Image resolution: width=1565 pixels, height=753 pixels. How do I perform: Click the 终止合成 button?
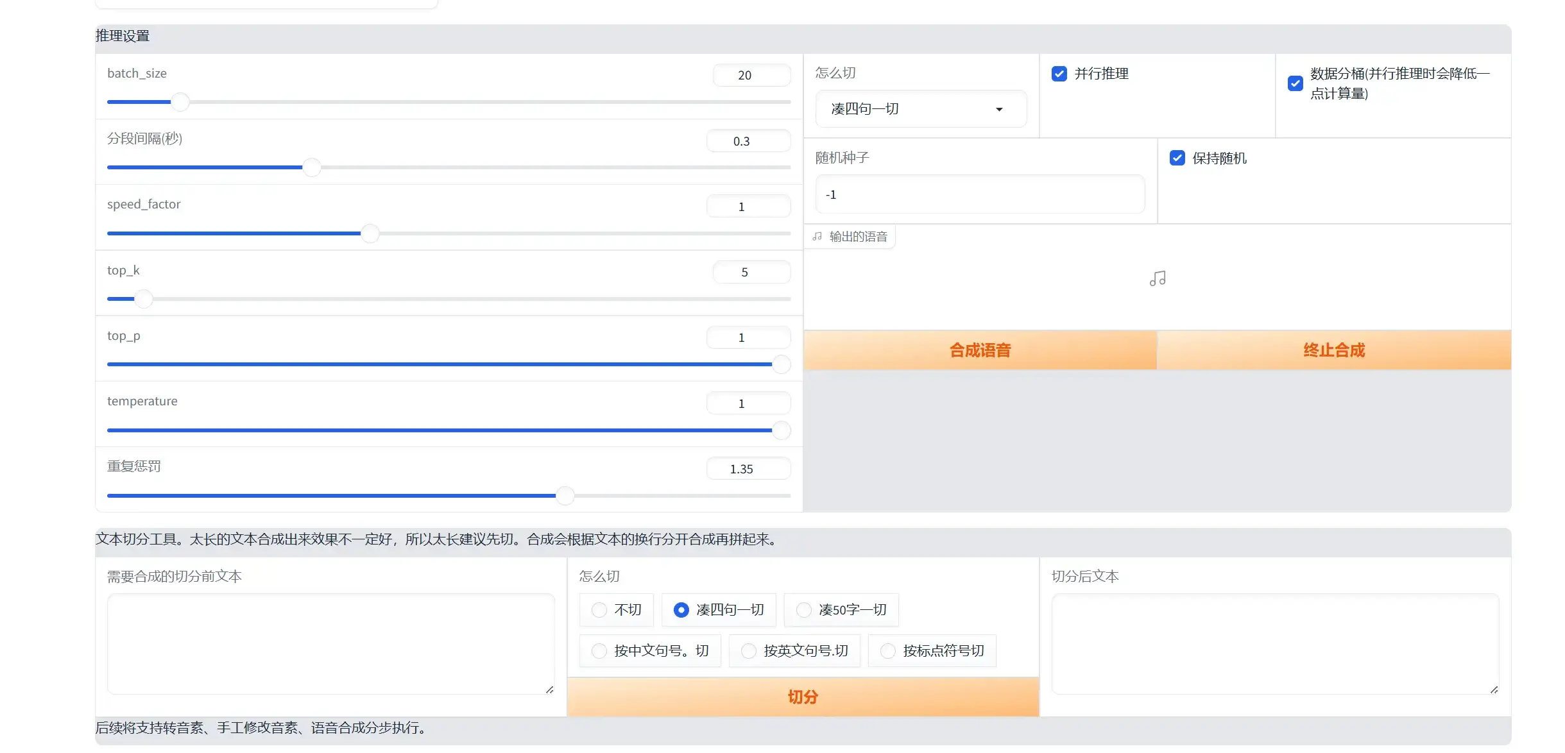pyautogui.click(x=1334, y=350)
